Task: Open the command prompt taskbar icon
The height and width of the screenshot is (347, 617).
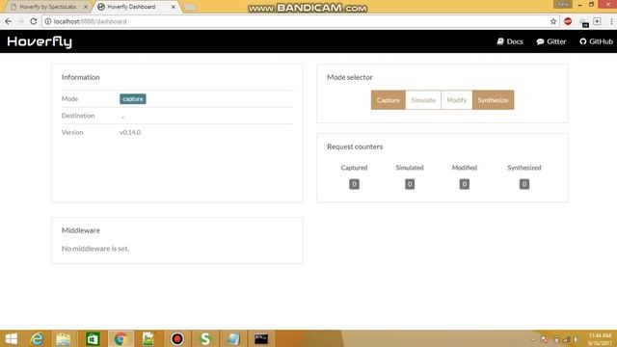Action: click(261, 338)
